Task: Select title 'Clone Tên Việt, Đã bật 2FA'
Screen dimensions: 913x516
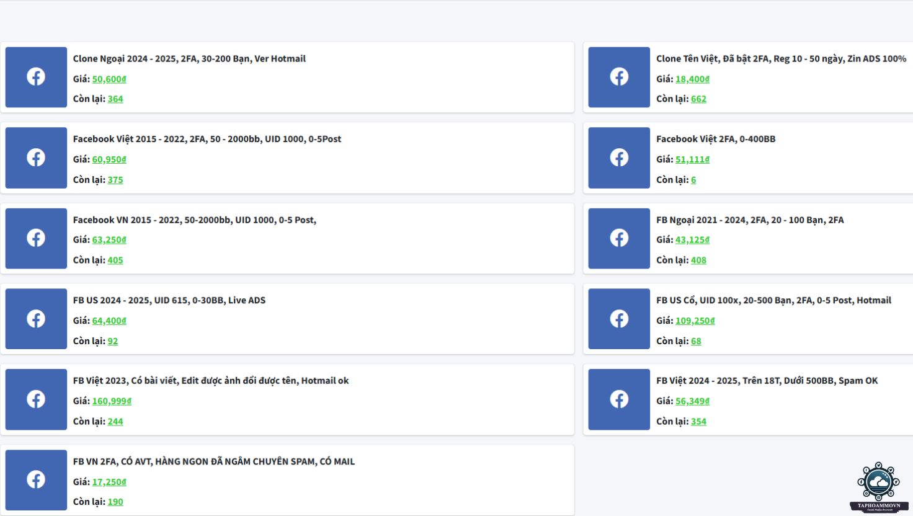Action: click(782, 59)
